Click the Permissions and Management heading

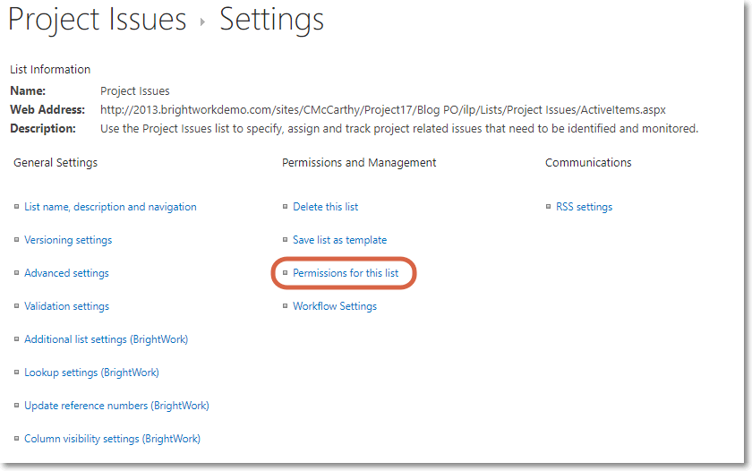click(x=359, y=163)
